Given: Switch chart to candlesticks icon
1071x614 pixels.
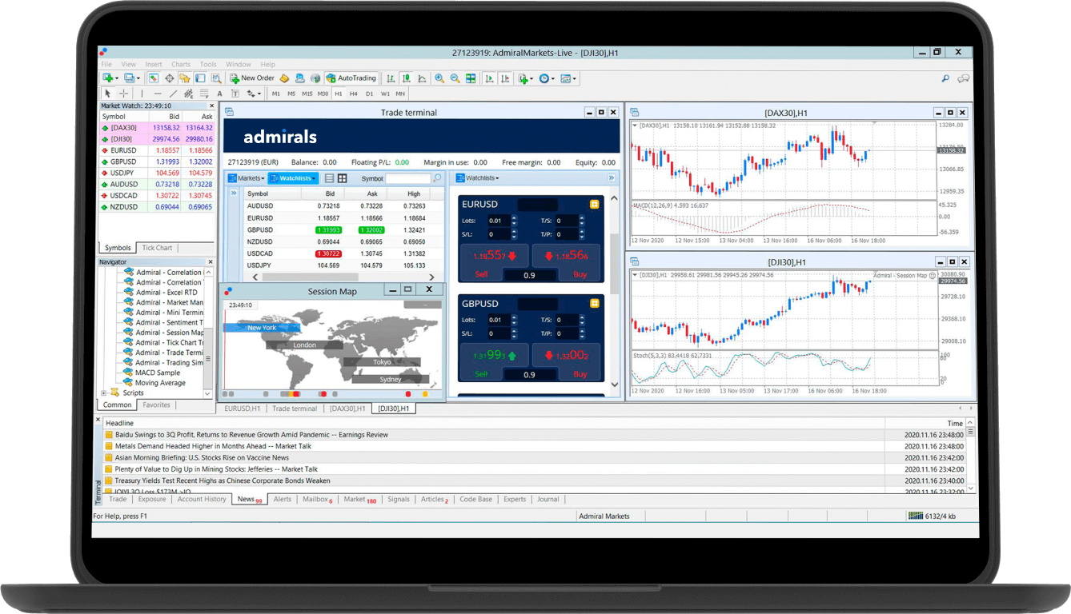Looking at the screenshot, I should (406, 78).
